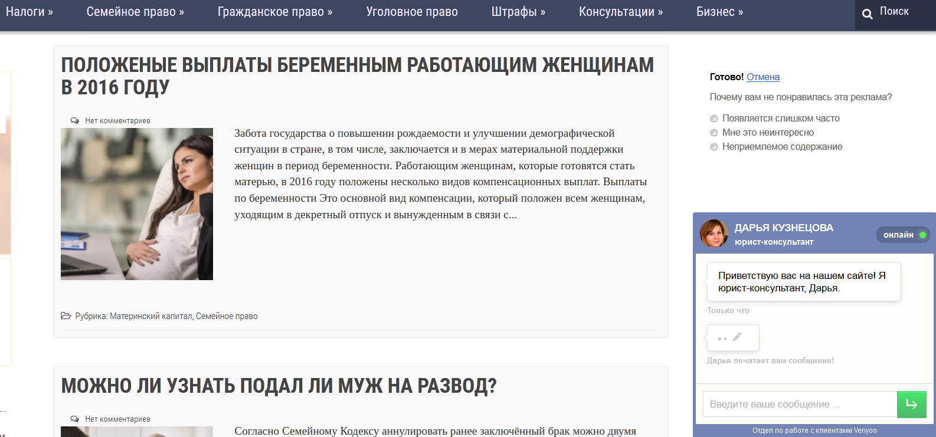Open the Материнский капитал category link
Viewport: 936px width, 437px height.
[x=151, y=316]
